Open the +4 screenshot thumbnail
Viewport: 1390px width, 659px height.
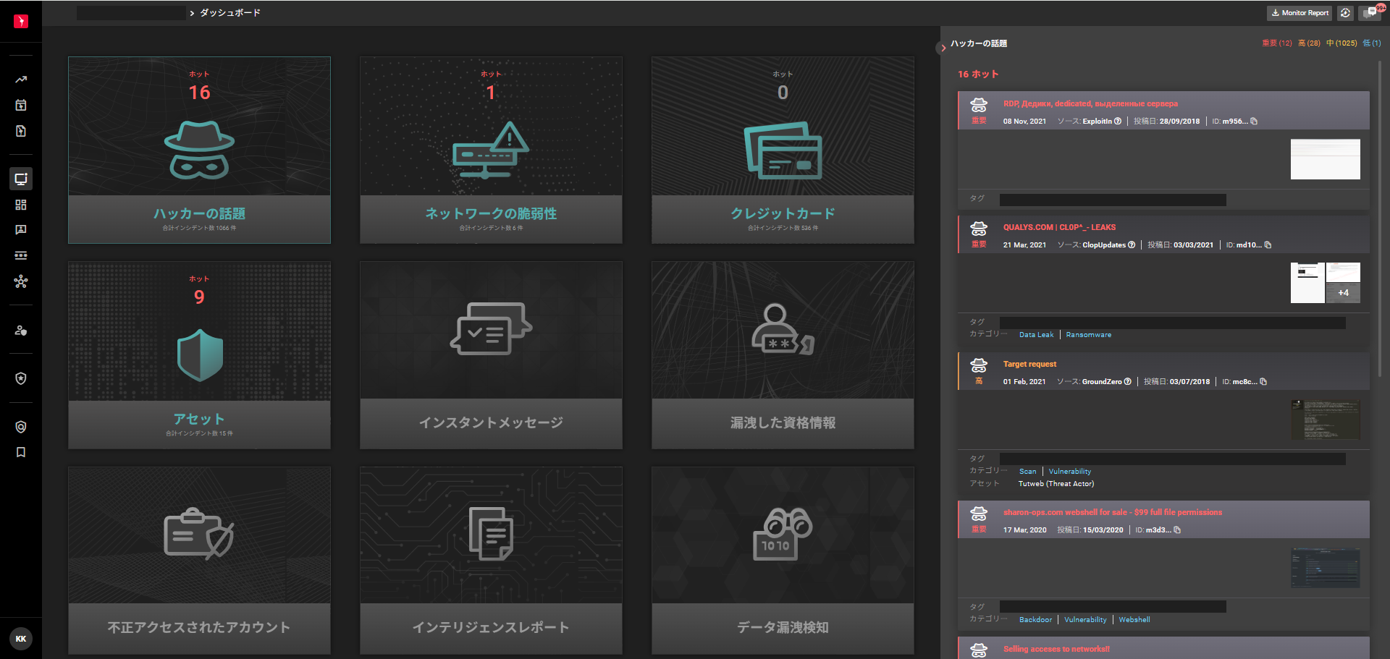1343,293
